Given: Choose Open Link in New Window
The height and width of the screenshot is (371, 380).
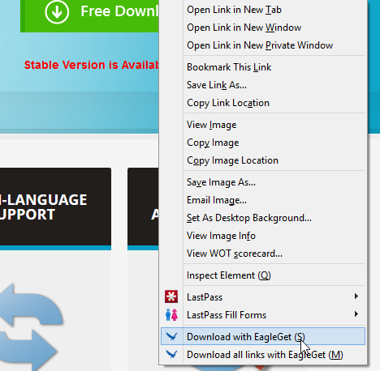Looking at the screenshot, I should [263, 28].
